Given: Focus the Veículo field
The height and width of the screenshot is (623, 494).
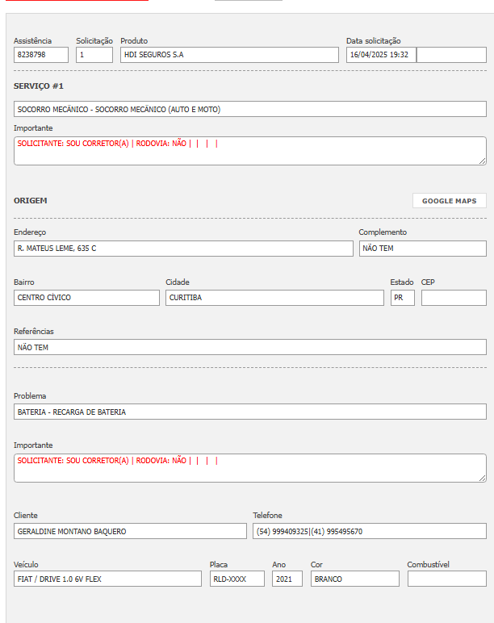Looking at the screenshot, I should pyautogui.click(x=107, y=579).
